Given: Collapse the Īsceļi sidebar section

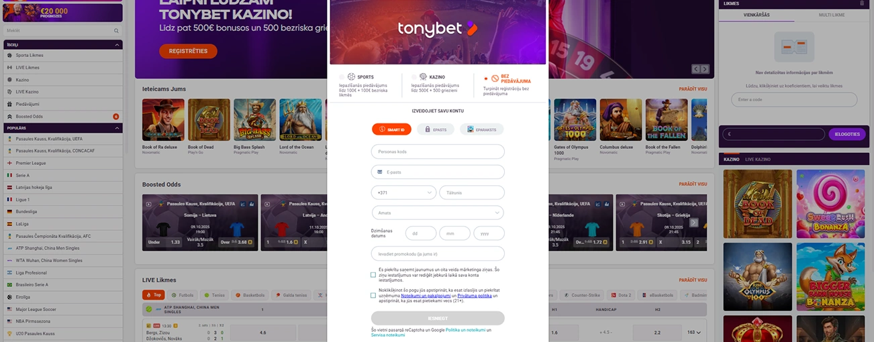Looking at the screenshot, I should [x=117, y=45].
